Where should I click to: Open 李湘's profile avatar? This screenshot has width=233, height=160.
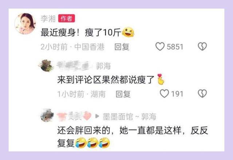[25, 24]
